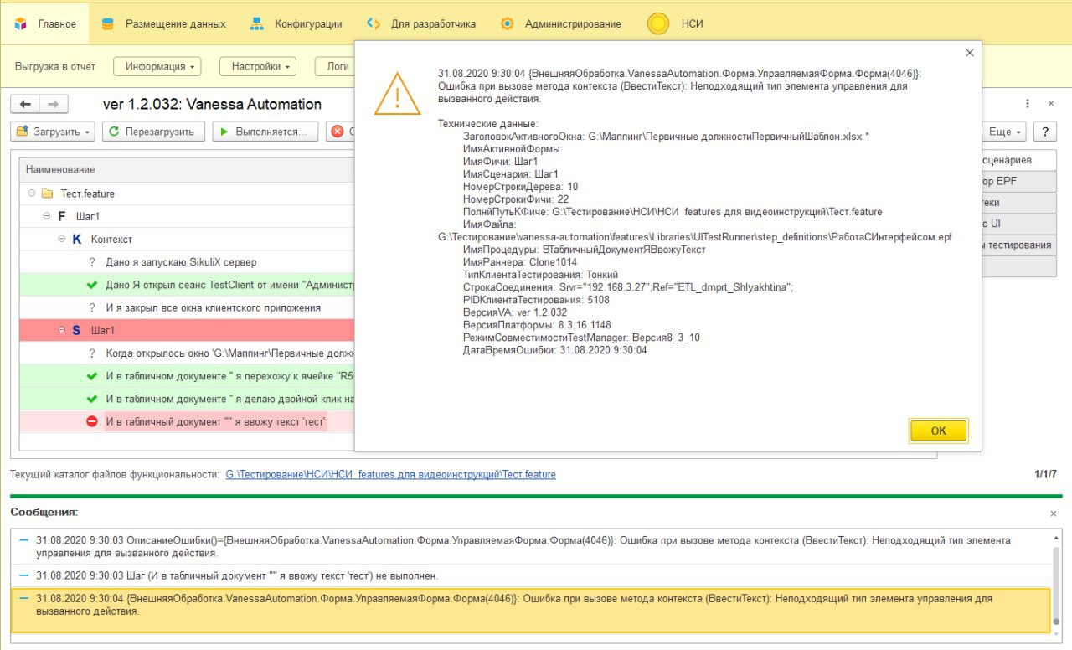Close the Vanessa Automation form
This screenshot has width=1072, height=650.
[1051, 104]
